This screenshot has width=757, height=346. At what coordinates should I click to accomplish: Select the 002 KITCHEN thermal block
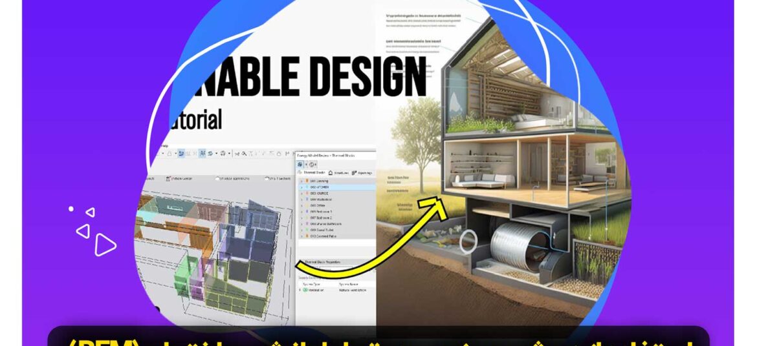(337, 187)
